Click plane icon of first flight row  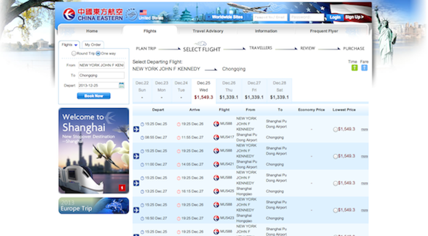(x=136, y=129)
